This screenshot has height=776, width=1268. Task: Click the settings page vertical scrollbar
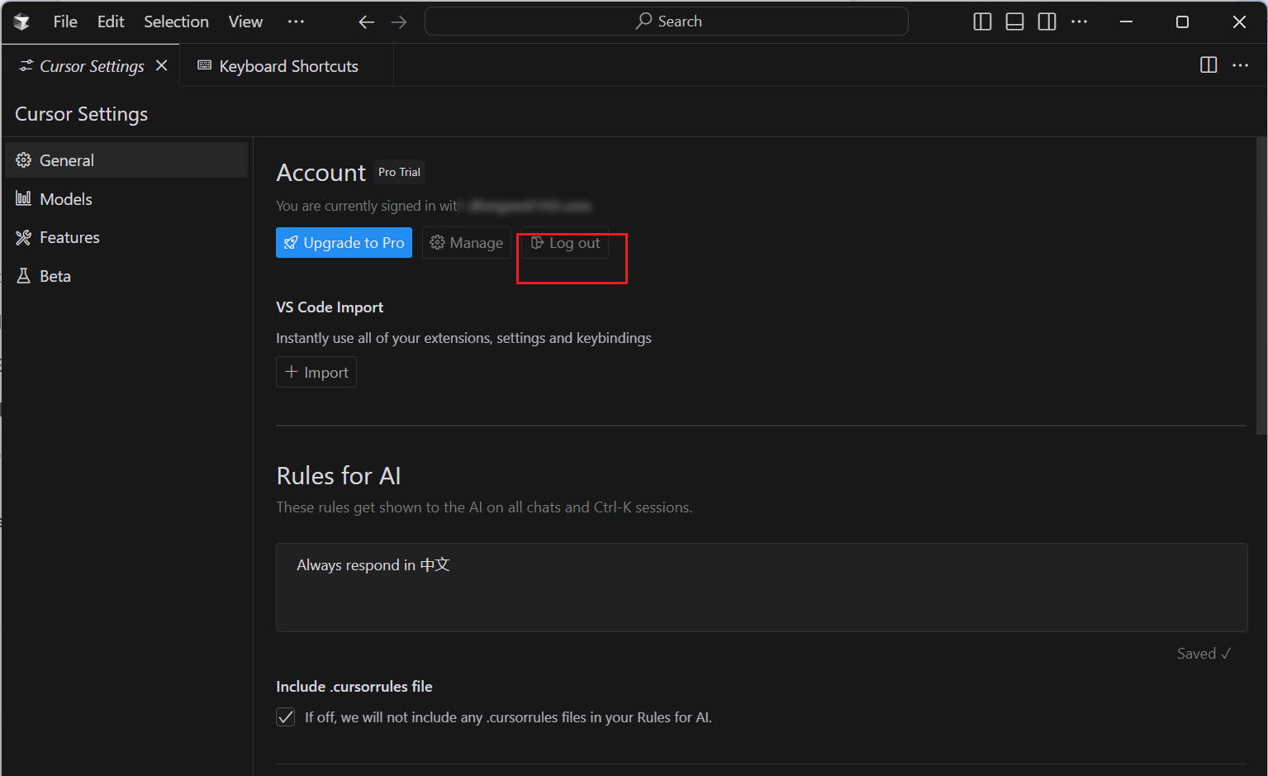[1261, 285]
